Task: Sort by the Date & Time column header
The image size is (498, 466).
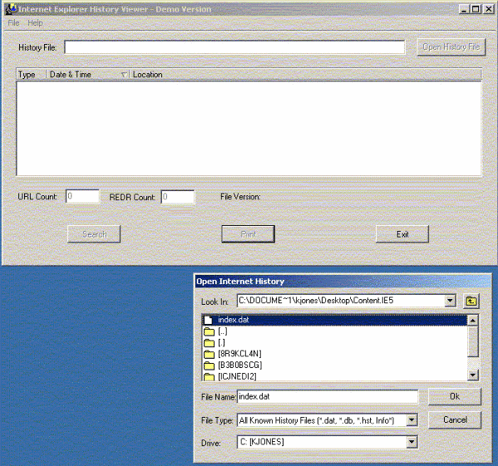Action: tap(83, 75)
